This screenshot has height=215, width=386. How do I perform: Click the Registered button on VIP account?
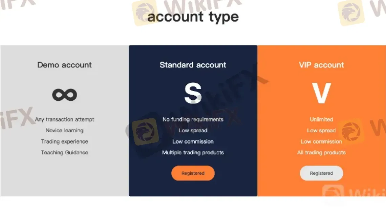coord(321,173)
